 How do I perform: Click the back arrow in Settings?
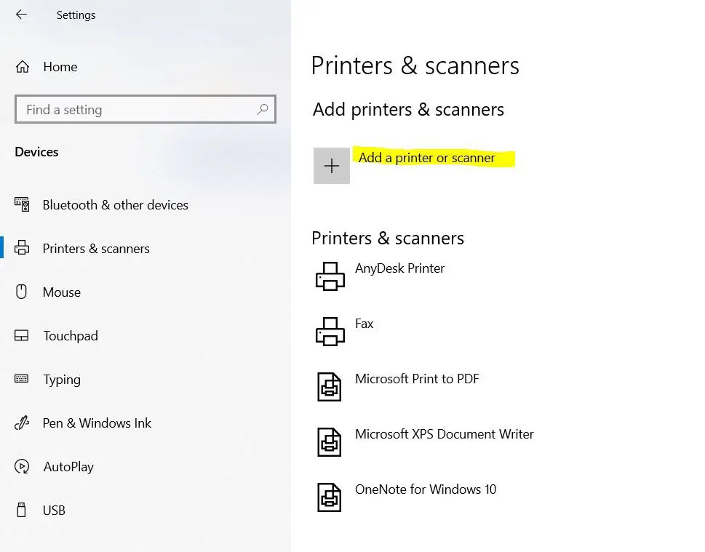click(21, 15)
